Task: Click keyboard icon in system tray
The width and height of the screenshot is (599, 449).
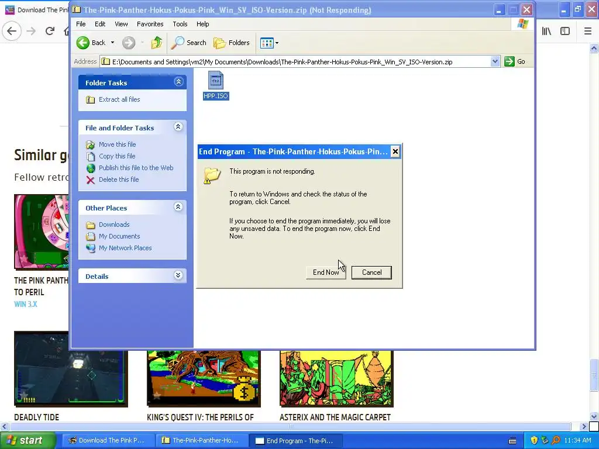Action: click(x=512, y=441)
